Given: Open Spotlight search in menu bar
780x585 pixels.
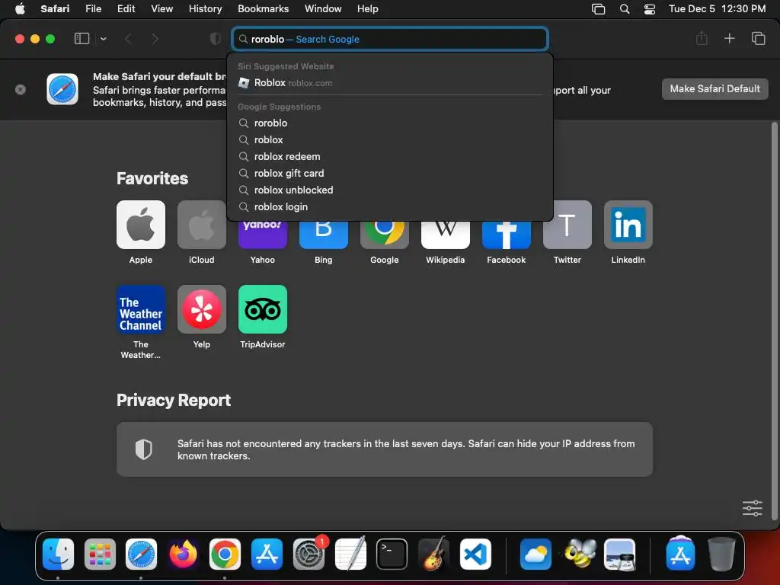Looking at the screenshot, I should (625, 8).
